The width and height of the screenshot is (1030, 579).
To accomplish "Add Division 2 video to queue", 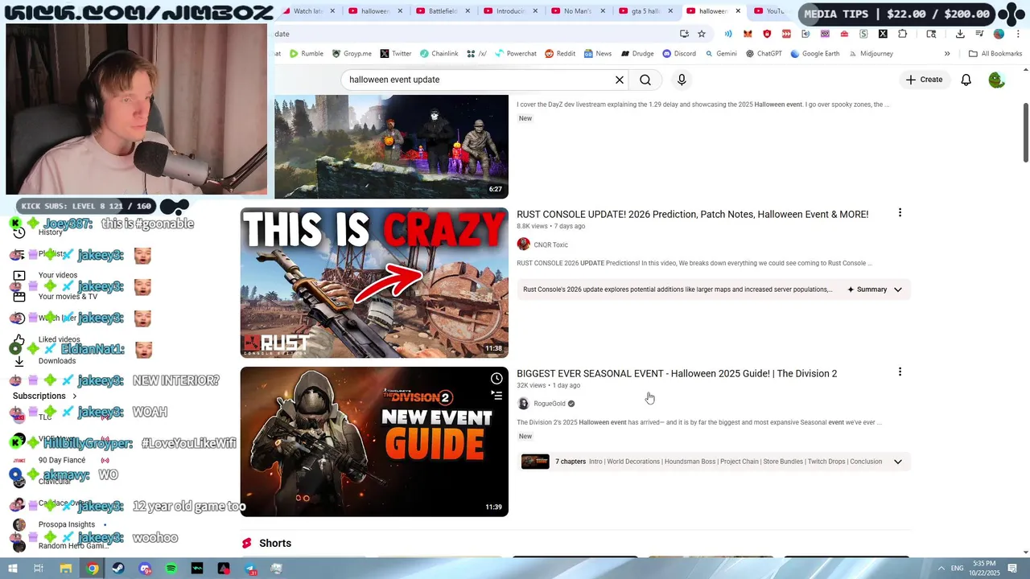I will (x=496, y=395).
